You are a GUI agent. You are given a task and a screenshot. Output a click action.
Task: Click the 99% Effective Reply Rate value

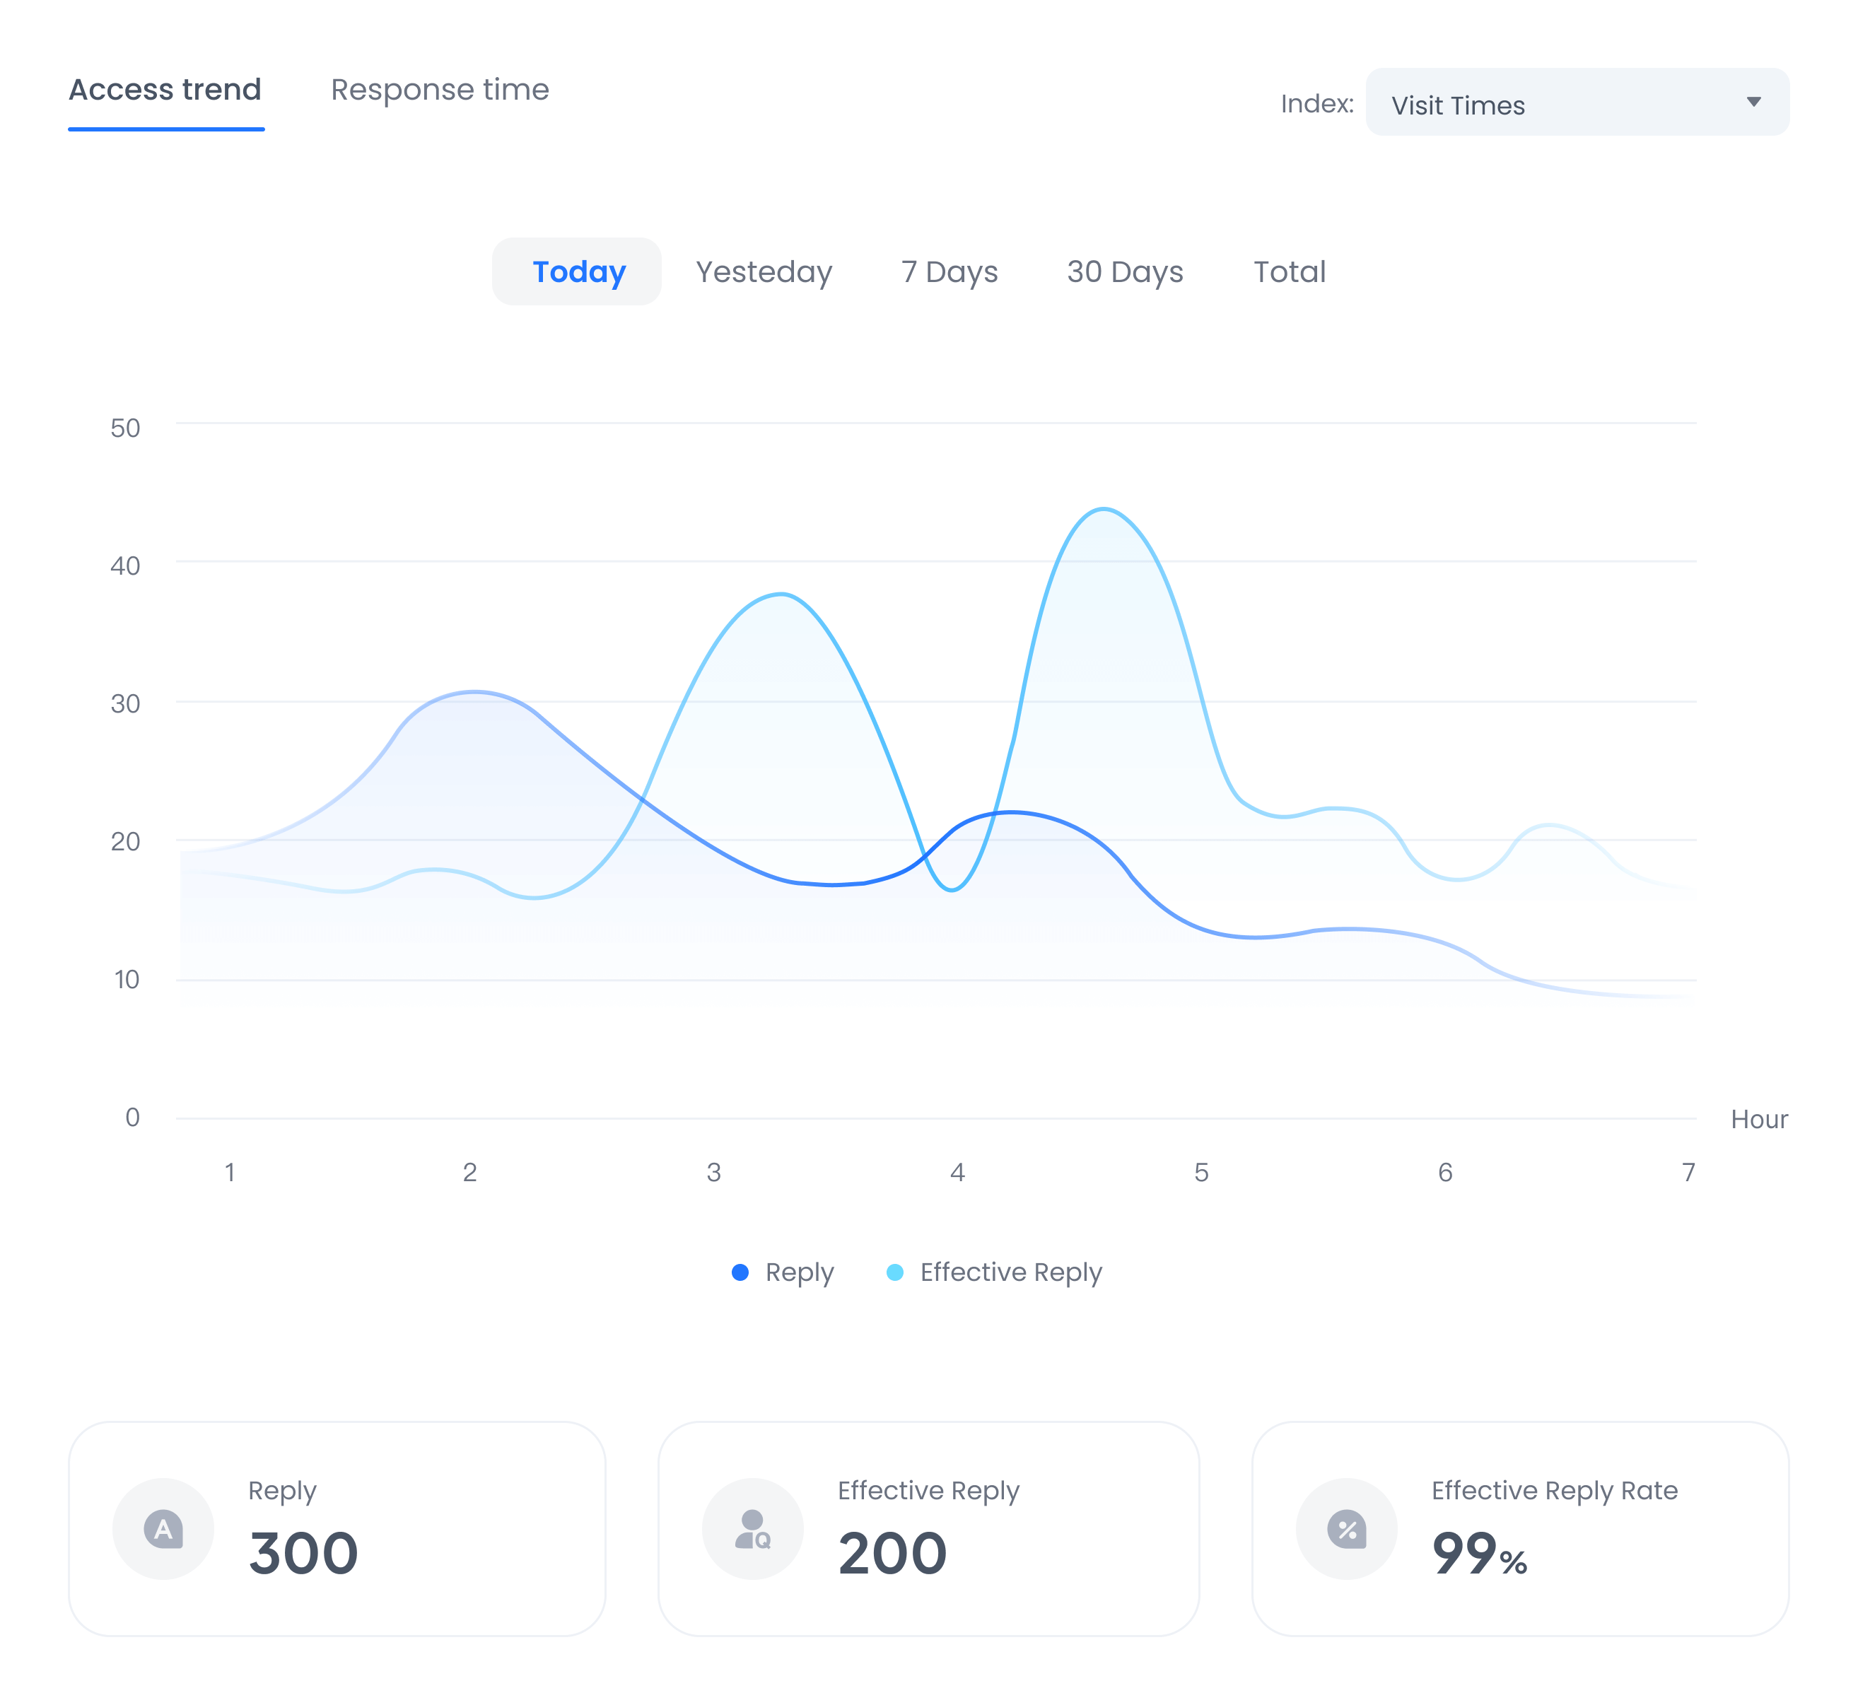coord(1479,1554)
